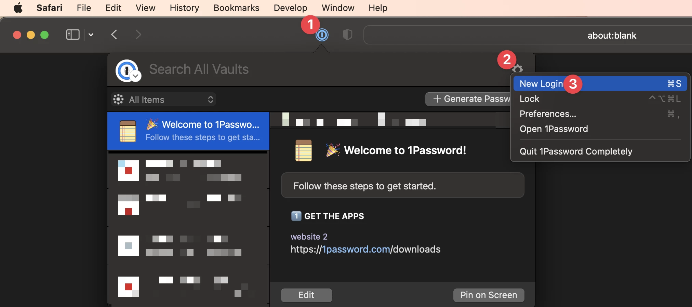The image size is (692, 307).
Task: Click the 1Password vault logo icon
Action: (127, 70)
